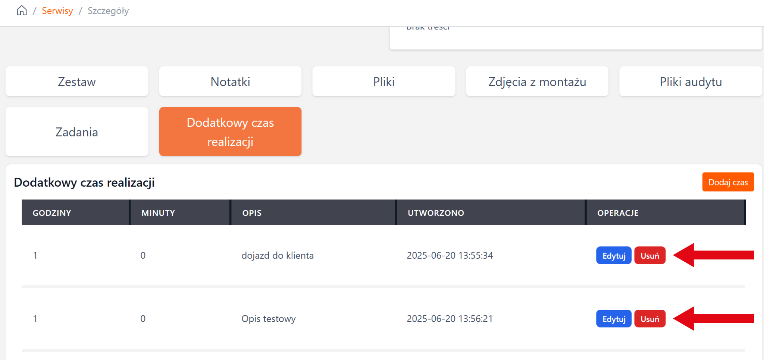The image size is (764, 360).
Task: Click the Godziny column header
Action: coord(52,213)
